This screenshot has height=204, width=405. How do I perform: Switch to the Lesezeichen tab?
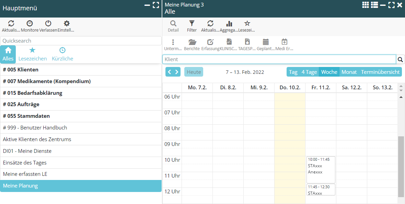pyautogui.click(x=33, y=54)
